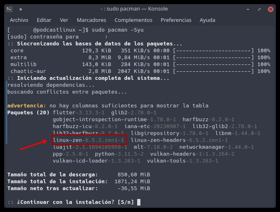Click the '9,84 MiB/s' speed value

tap(134, 58)
